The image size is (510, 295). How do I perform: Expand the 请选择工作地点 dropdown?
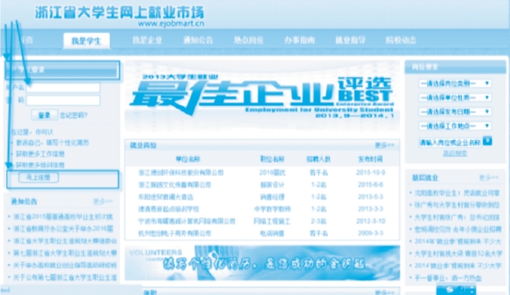point(455,126)
